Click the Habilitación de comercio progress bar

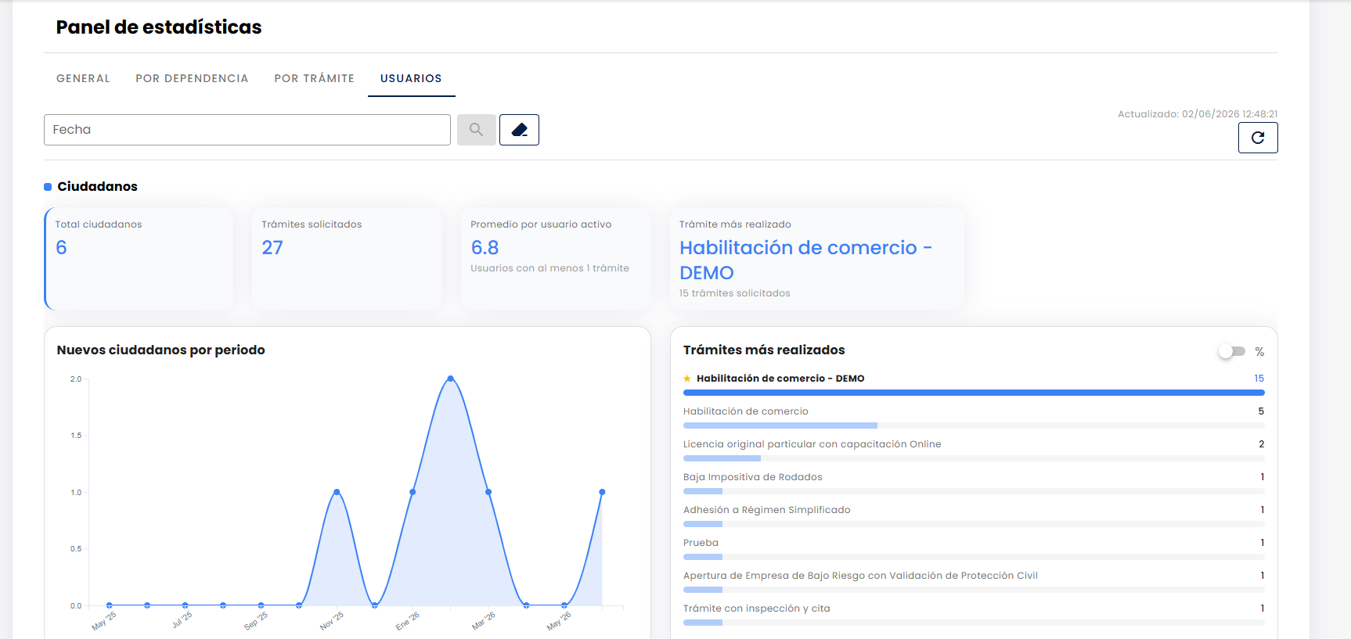pos(974,425)
